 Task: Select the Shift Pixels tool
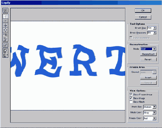pyautogui.click(x=5, y=35)
